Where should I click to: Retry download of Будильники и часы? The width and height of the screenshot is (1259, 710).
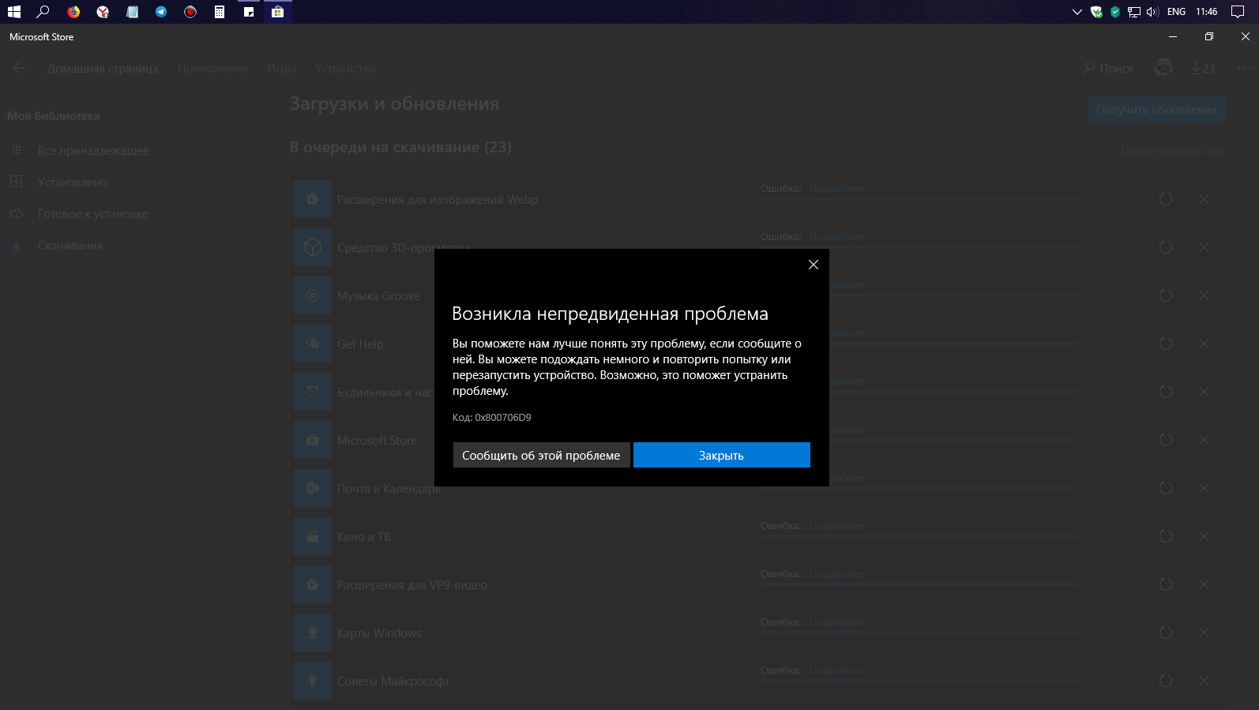(x=1165, y=392)
